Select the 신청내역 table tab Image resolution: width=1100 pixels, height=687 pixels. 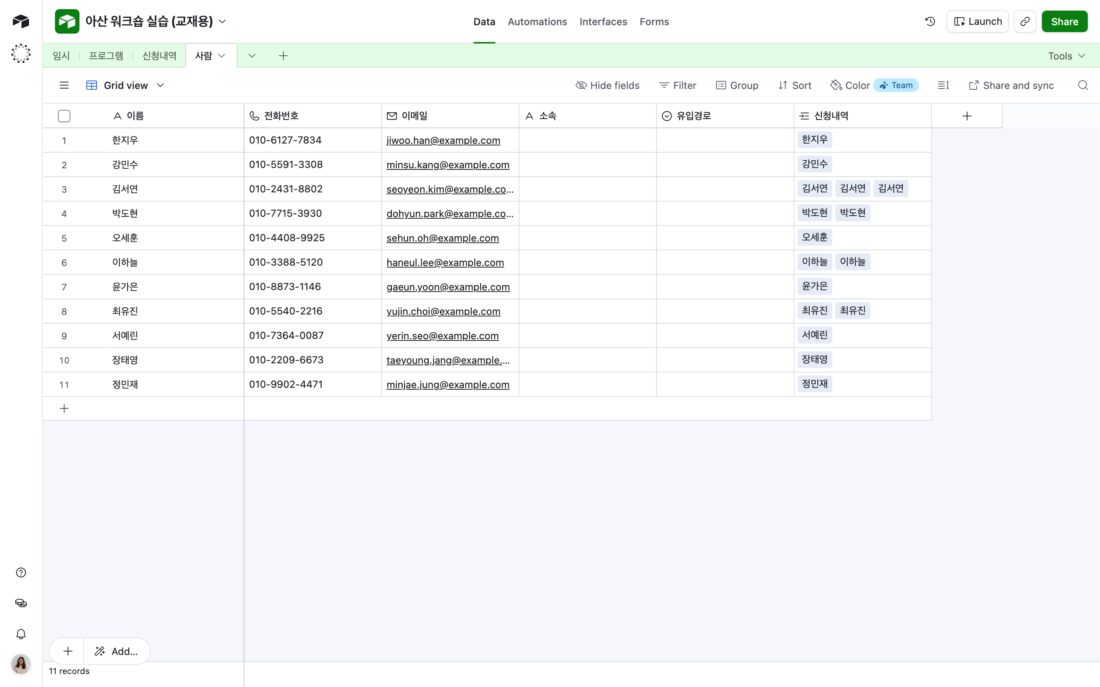(159, 56)
